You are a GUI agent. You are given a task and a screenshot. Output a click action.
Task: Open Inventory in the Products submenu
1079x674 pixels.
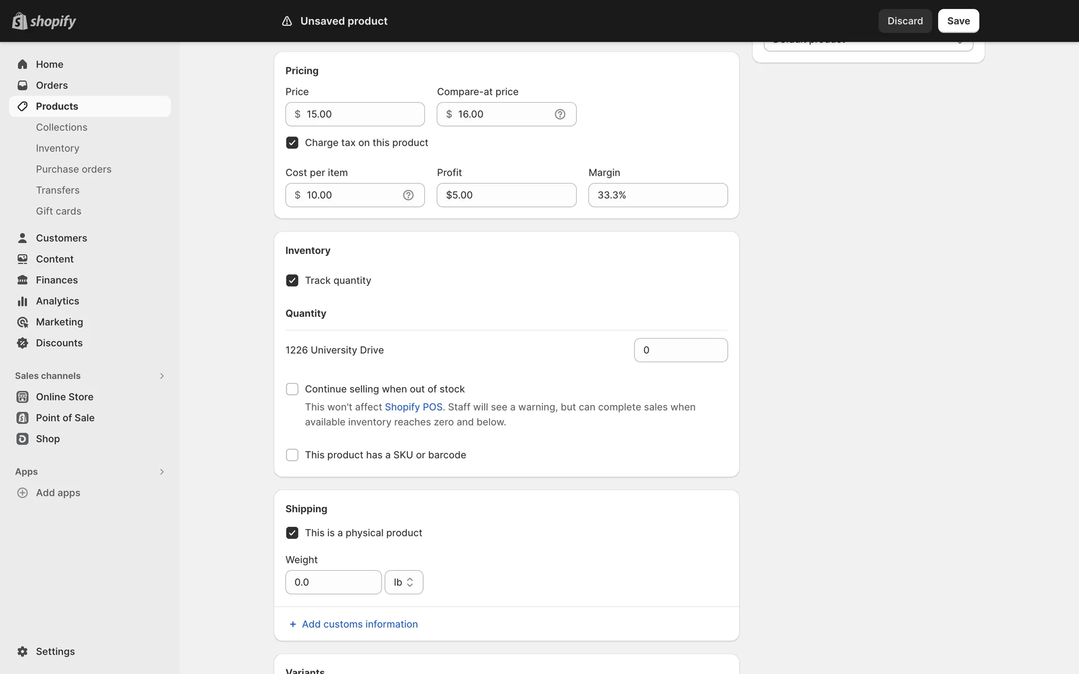point(57,148)
